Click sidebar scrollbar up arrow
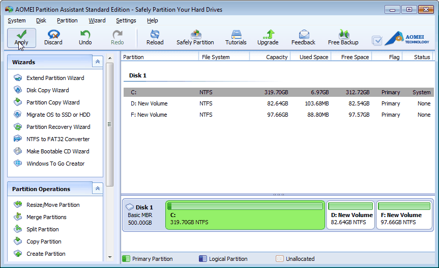Image resolution: width=439 pixels, height=268 pixels. click(110, 58)
